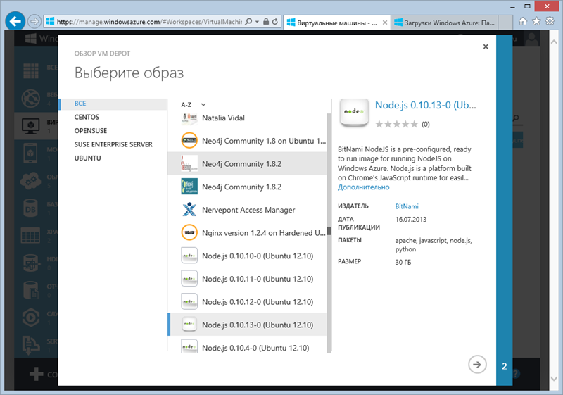This screenshot has width=563, height=395.
Task: Select the Natalia Vidal image
Action: pos(248,118)
